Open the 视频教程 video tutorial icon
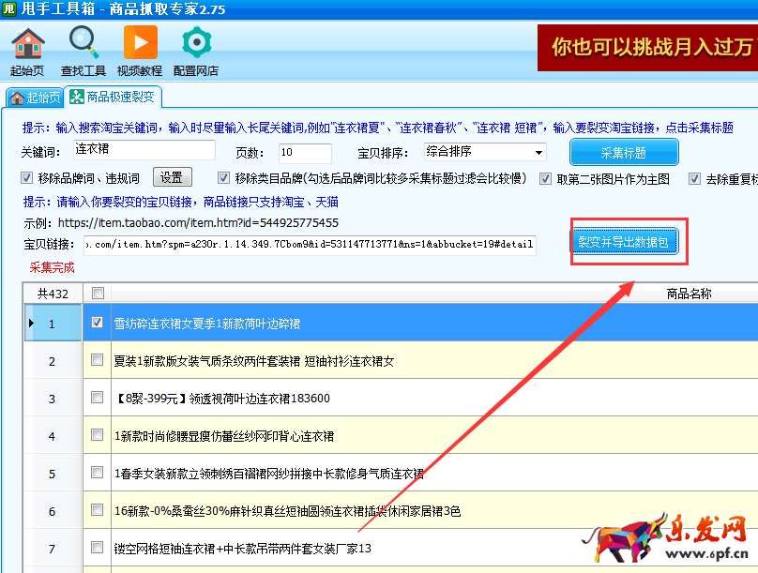This screenshot has height=573, width=758. pos(140,43)
